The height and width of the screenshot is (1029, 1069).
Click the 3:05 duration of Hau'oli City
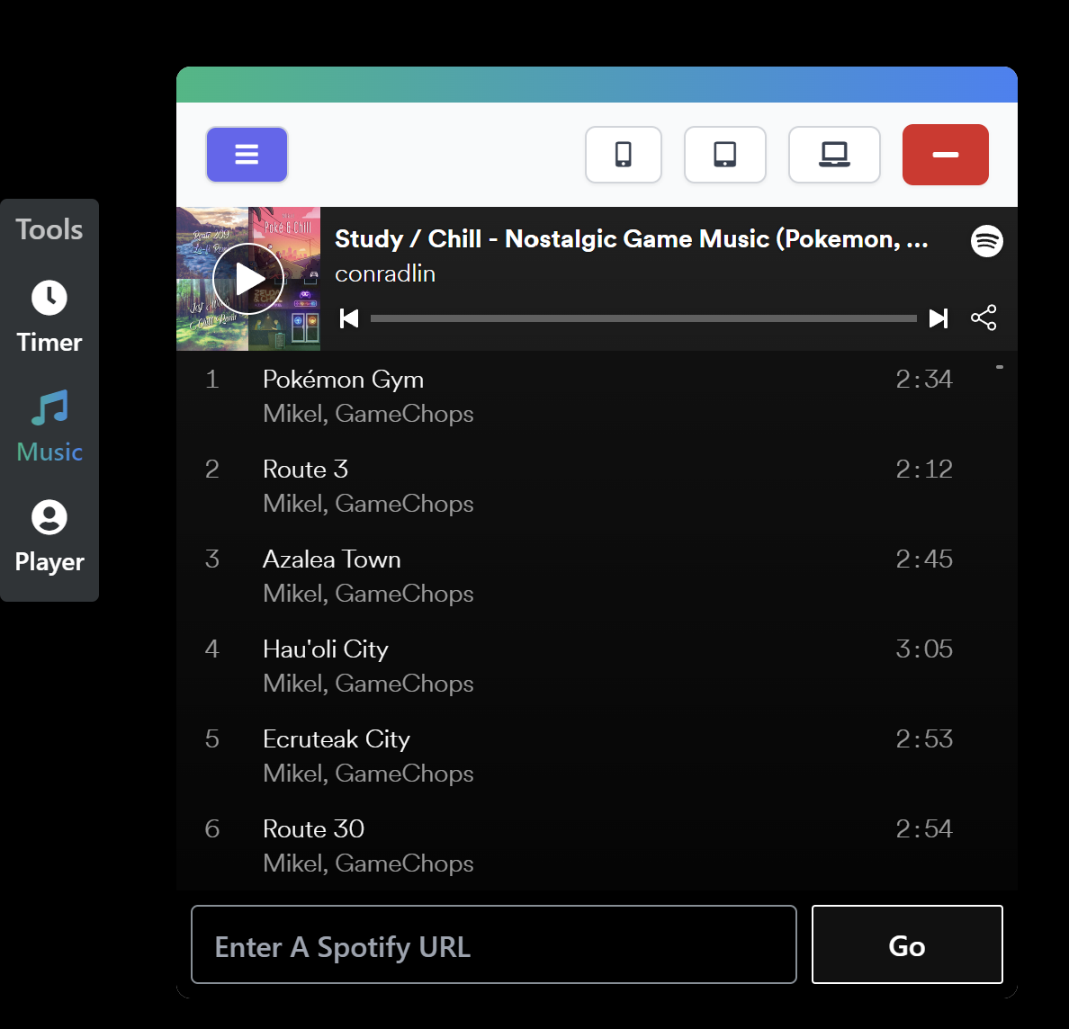(x=924, y=649)
